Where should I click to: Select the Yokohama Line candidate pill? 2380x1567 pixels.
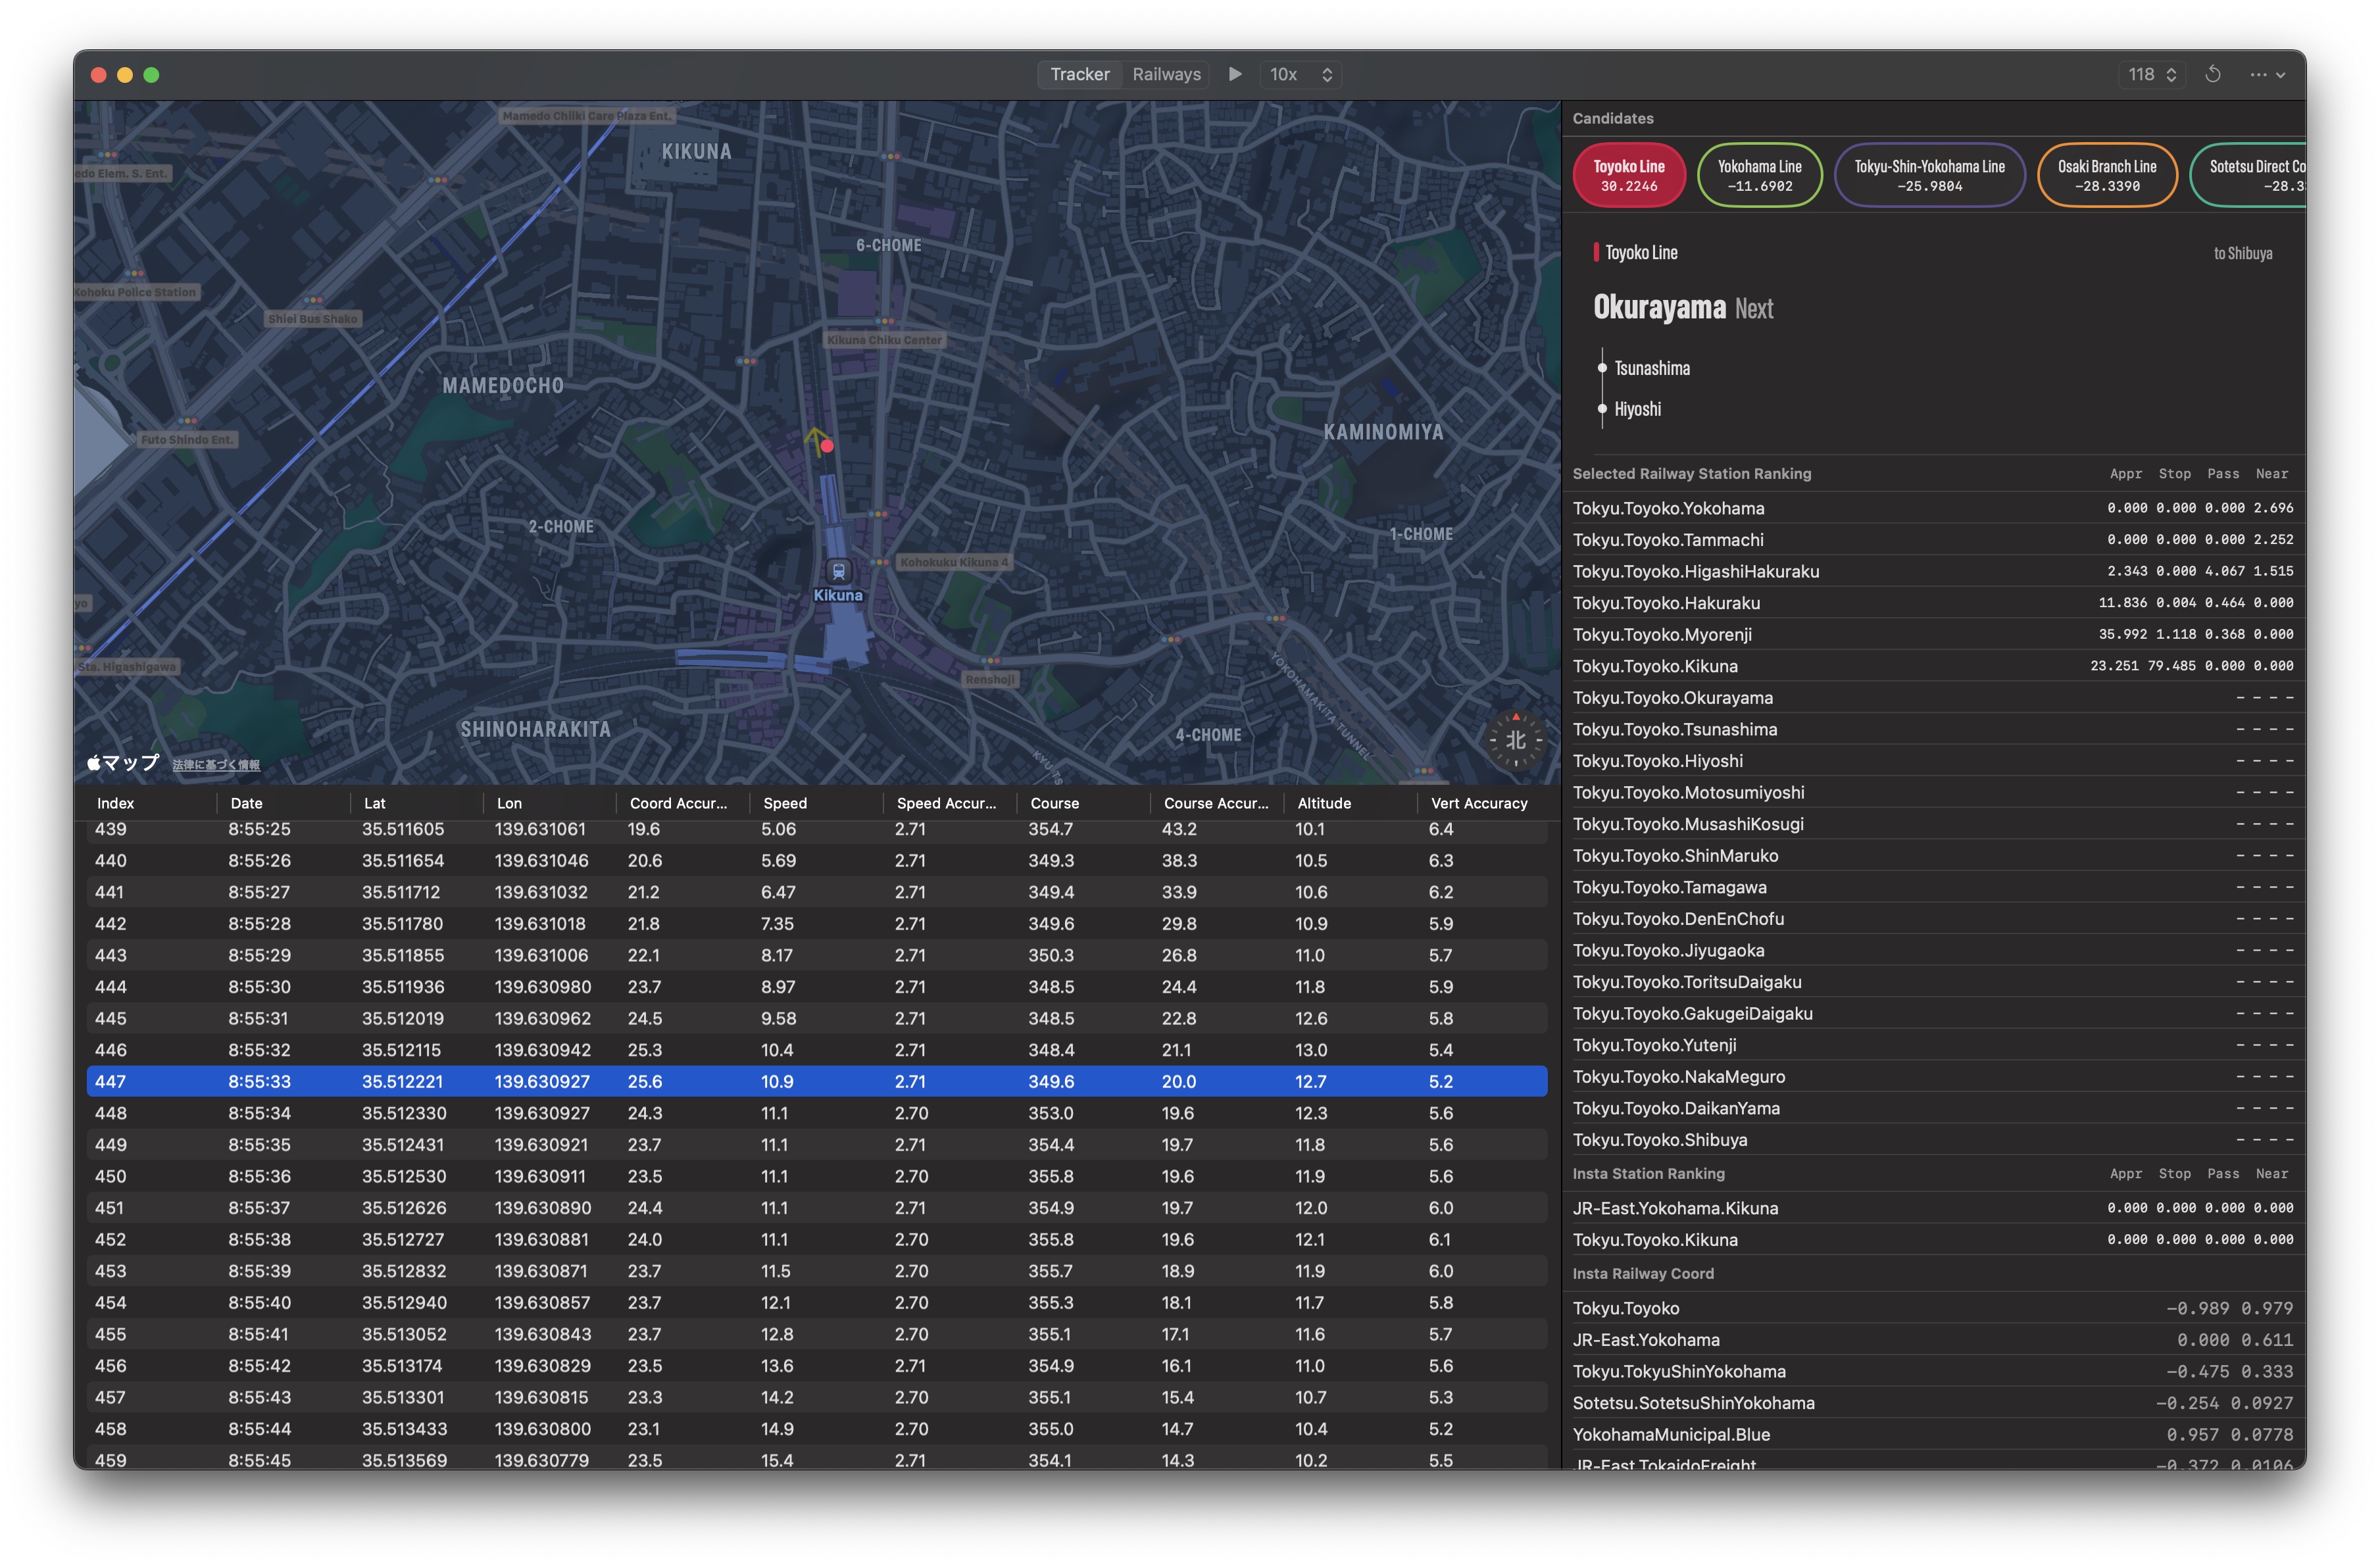point(1759,175)
